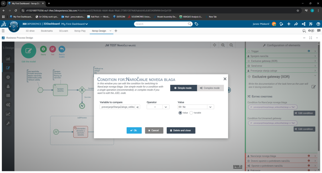This screenshot has height=173, width=322.
Task: Zoom out of the process diagram
Action: (231, 45)
